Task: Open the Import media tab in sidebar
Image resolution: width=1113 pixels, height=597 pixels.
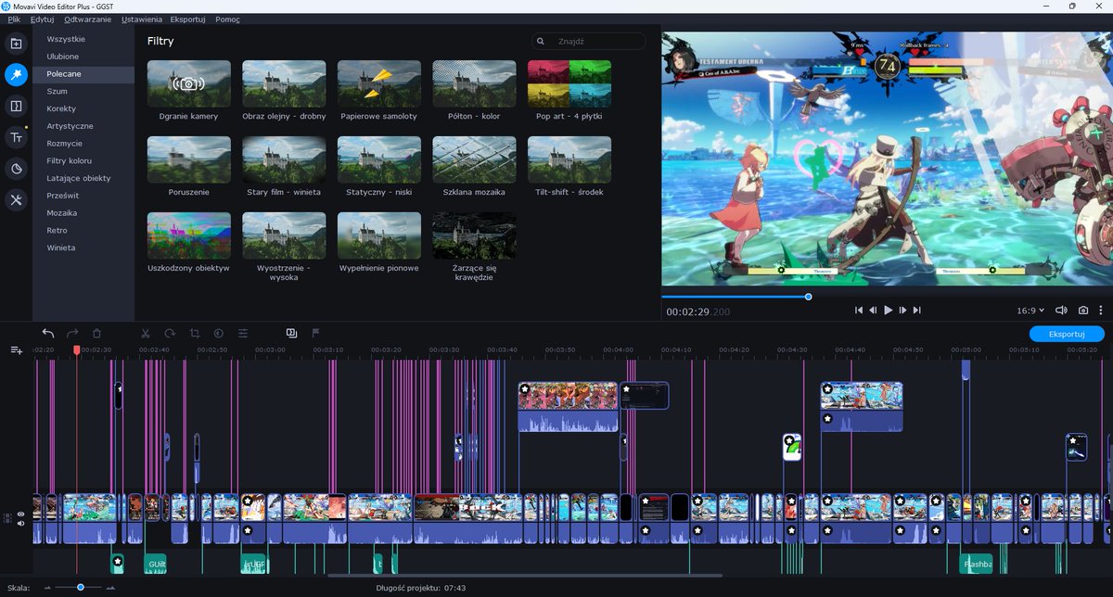Action: (16, 44)
